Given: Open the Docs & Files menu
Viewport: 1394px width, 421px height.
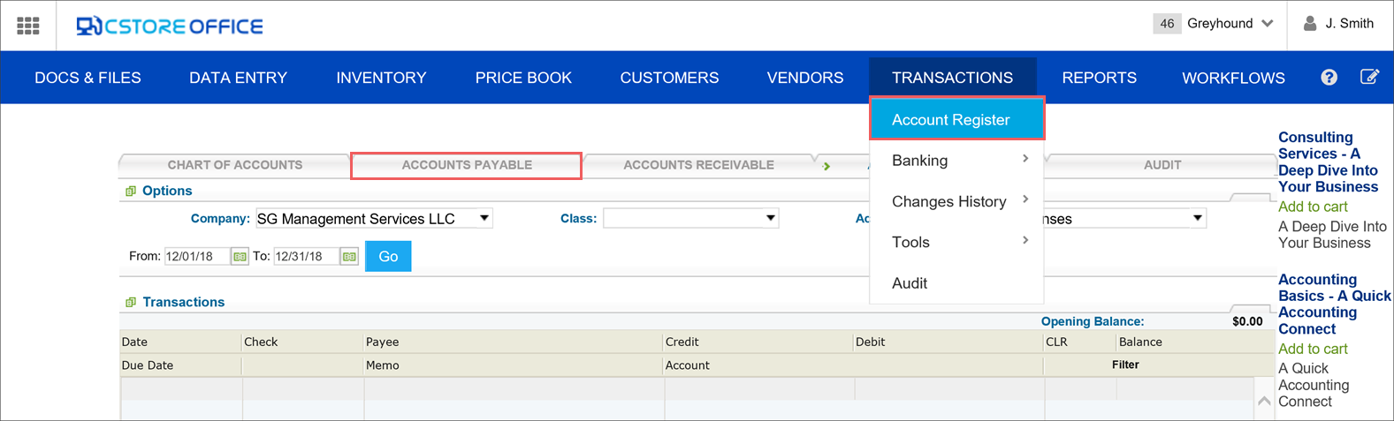Looking at the screenshot, I should tap(88, 78).
